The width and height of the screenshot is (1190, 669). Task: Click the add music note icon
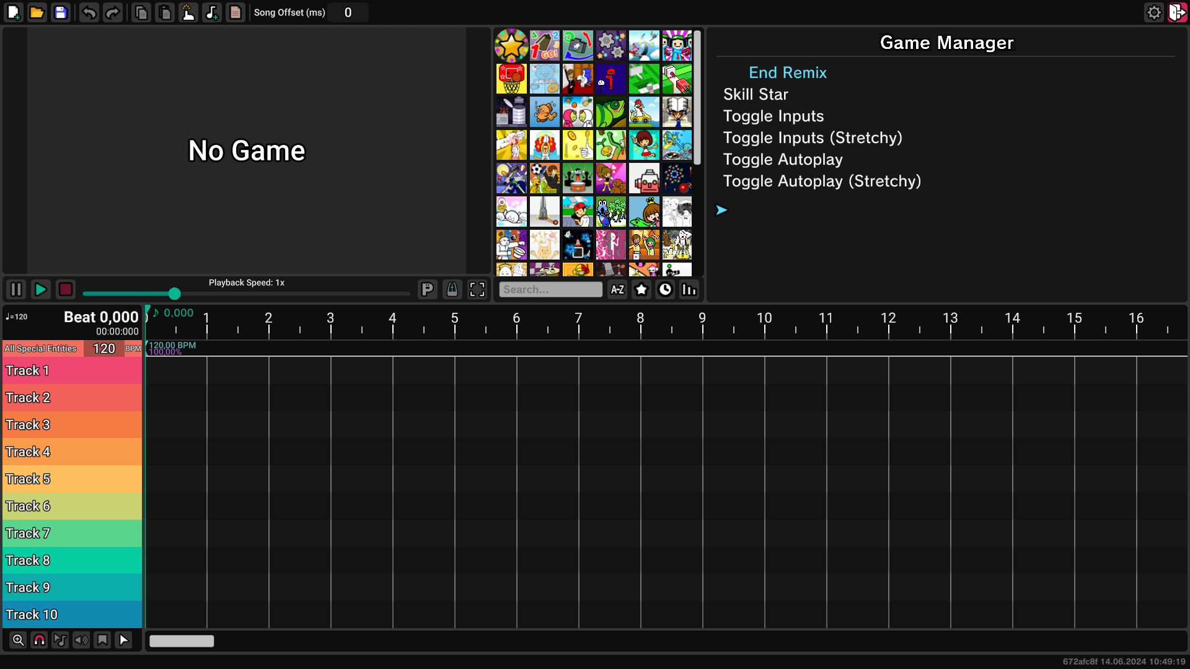[x=212, y=12]
